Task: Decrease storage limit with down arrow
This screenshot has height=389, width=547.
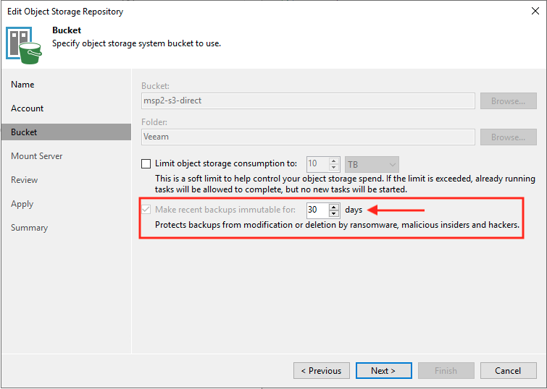Action: pos(334,168)
